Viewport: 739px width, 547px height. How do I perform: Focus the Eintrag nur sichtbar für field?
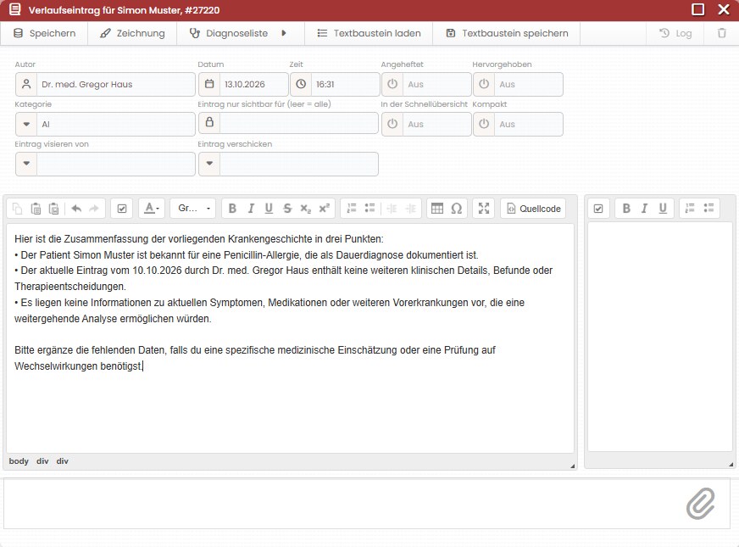[288, 124]
